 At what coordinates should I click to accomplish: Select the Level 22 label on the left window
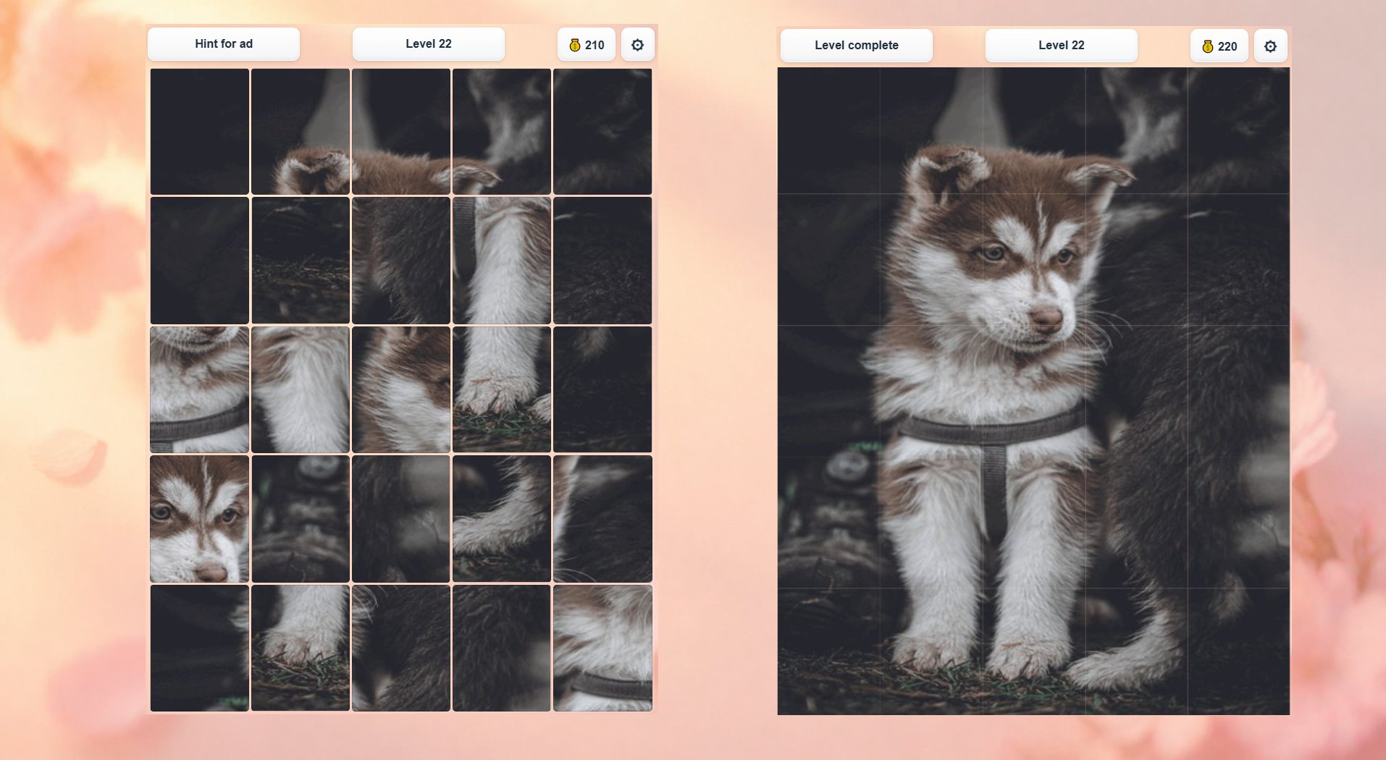tap(428, 43)
